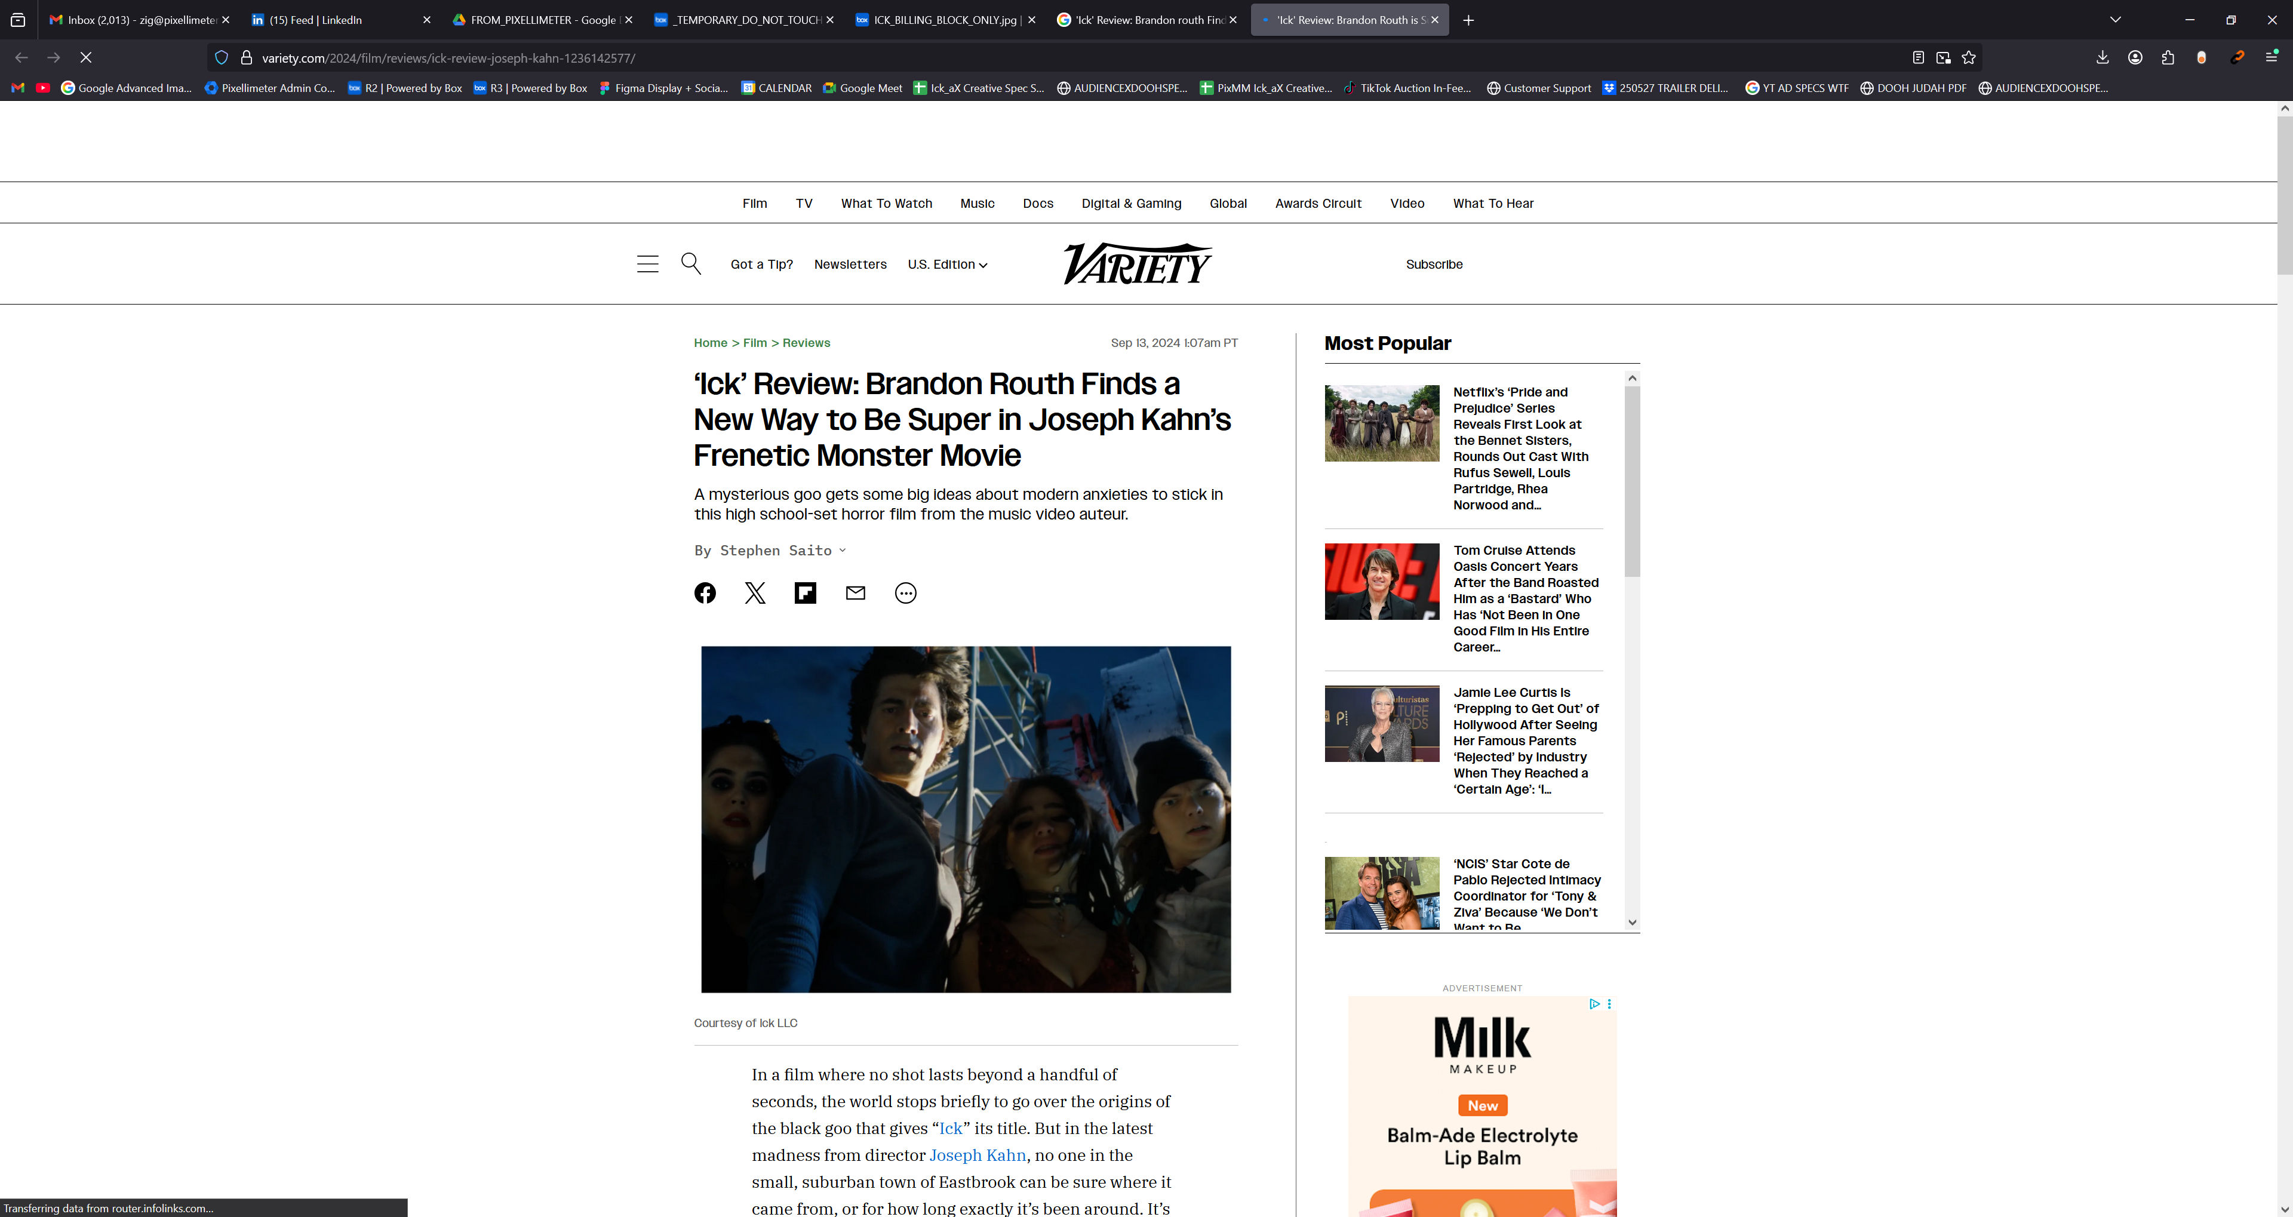Open What To Hear section
The image size is (2293, 1217).
pos(1493,204)
